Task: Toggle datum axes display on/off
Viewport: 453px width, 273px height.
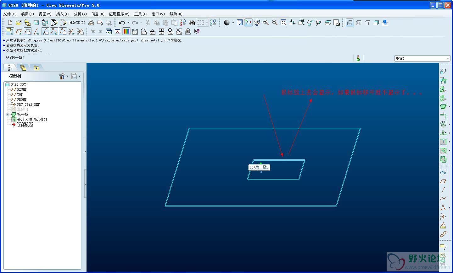Action: click(x=36, y=31)
